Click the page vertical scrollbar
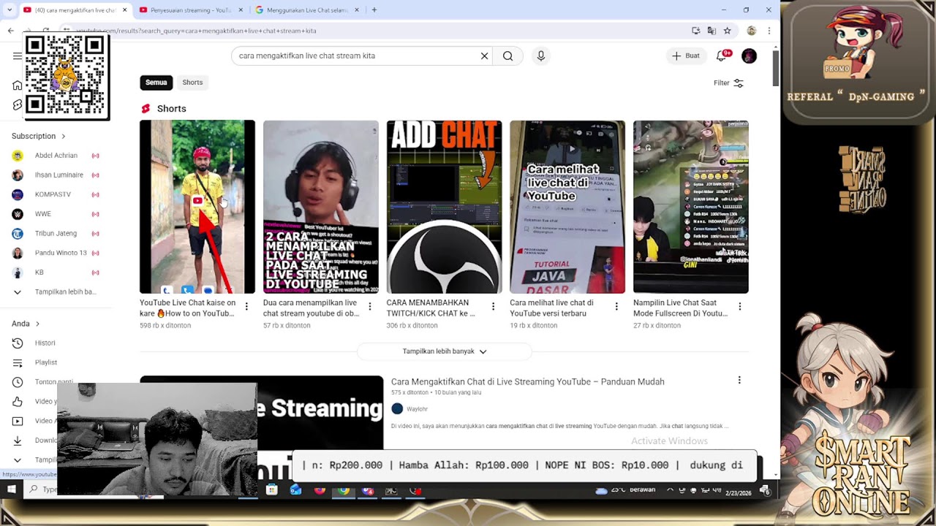936x526 pixels. point(775,69)
